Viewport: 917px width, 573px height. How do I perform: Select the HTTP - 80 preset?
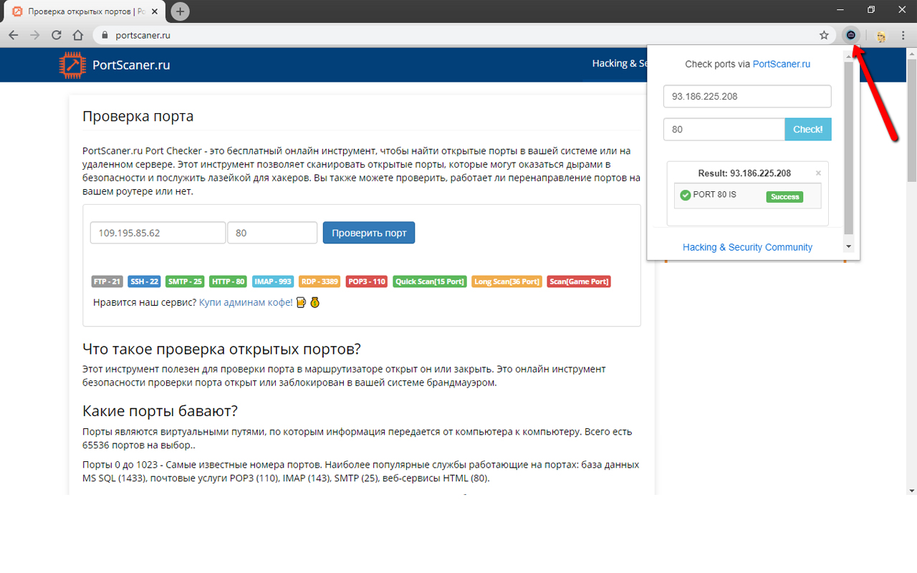pos(229,281)
